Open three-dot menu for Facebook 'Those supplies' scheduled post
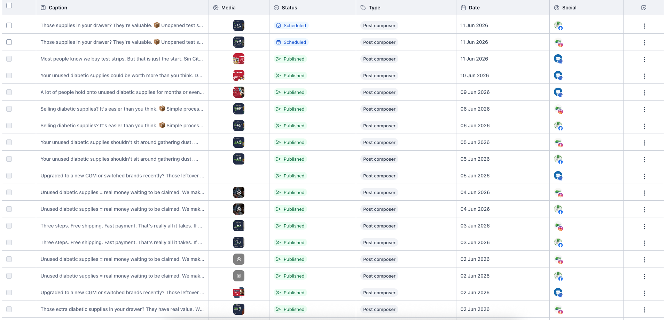 pos(644,26)
